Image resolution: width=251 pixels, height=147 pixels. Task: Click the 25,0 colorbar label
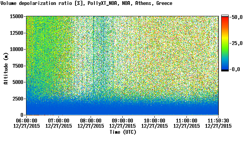click(x=237, y=43)
